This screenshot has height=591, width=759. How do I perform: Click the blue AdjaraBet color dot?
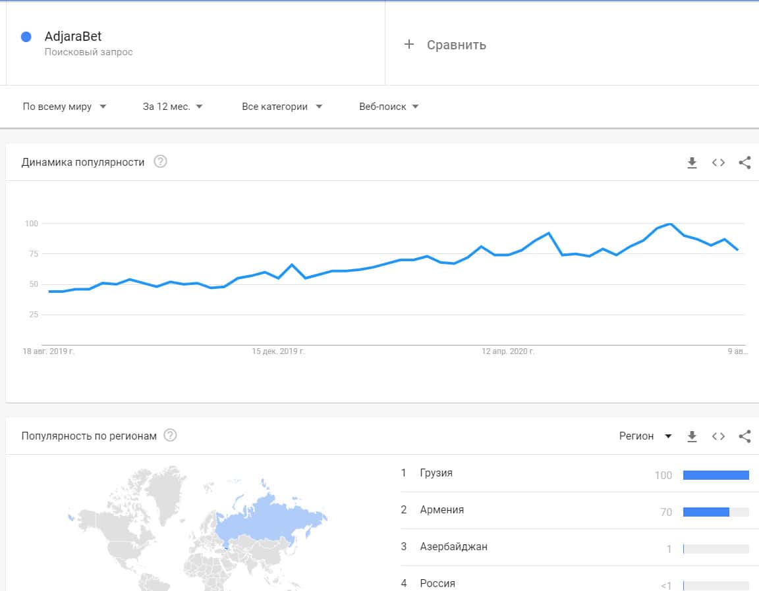(26, 37)
